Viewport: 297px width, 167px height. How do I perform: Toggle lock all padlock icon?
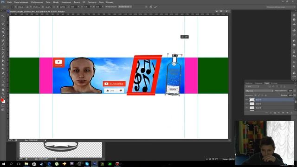[x=265, y=95]
